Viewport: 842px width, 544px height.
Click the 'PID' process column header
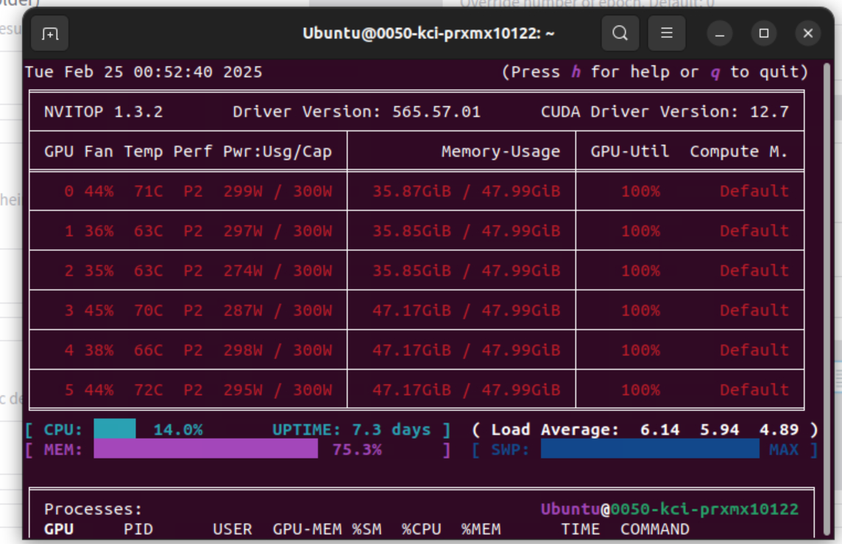(138, 529)
